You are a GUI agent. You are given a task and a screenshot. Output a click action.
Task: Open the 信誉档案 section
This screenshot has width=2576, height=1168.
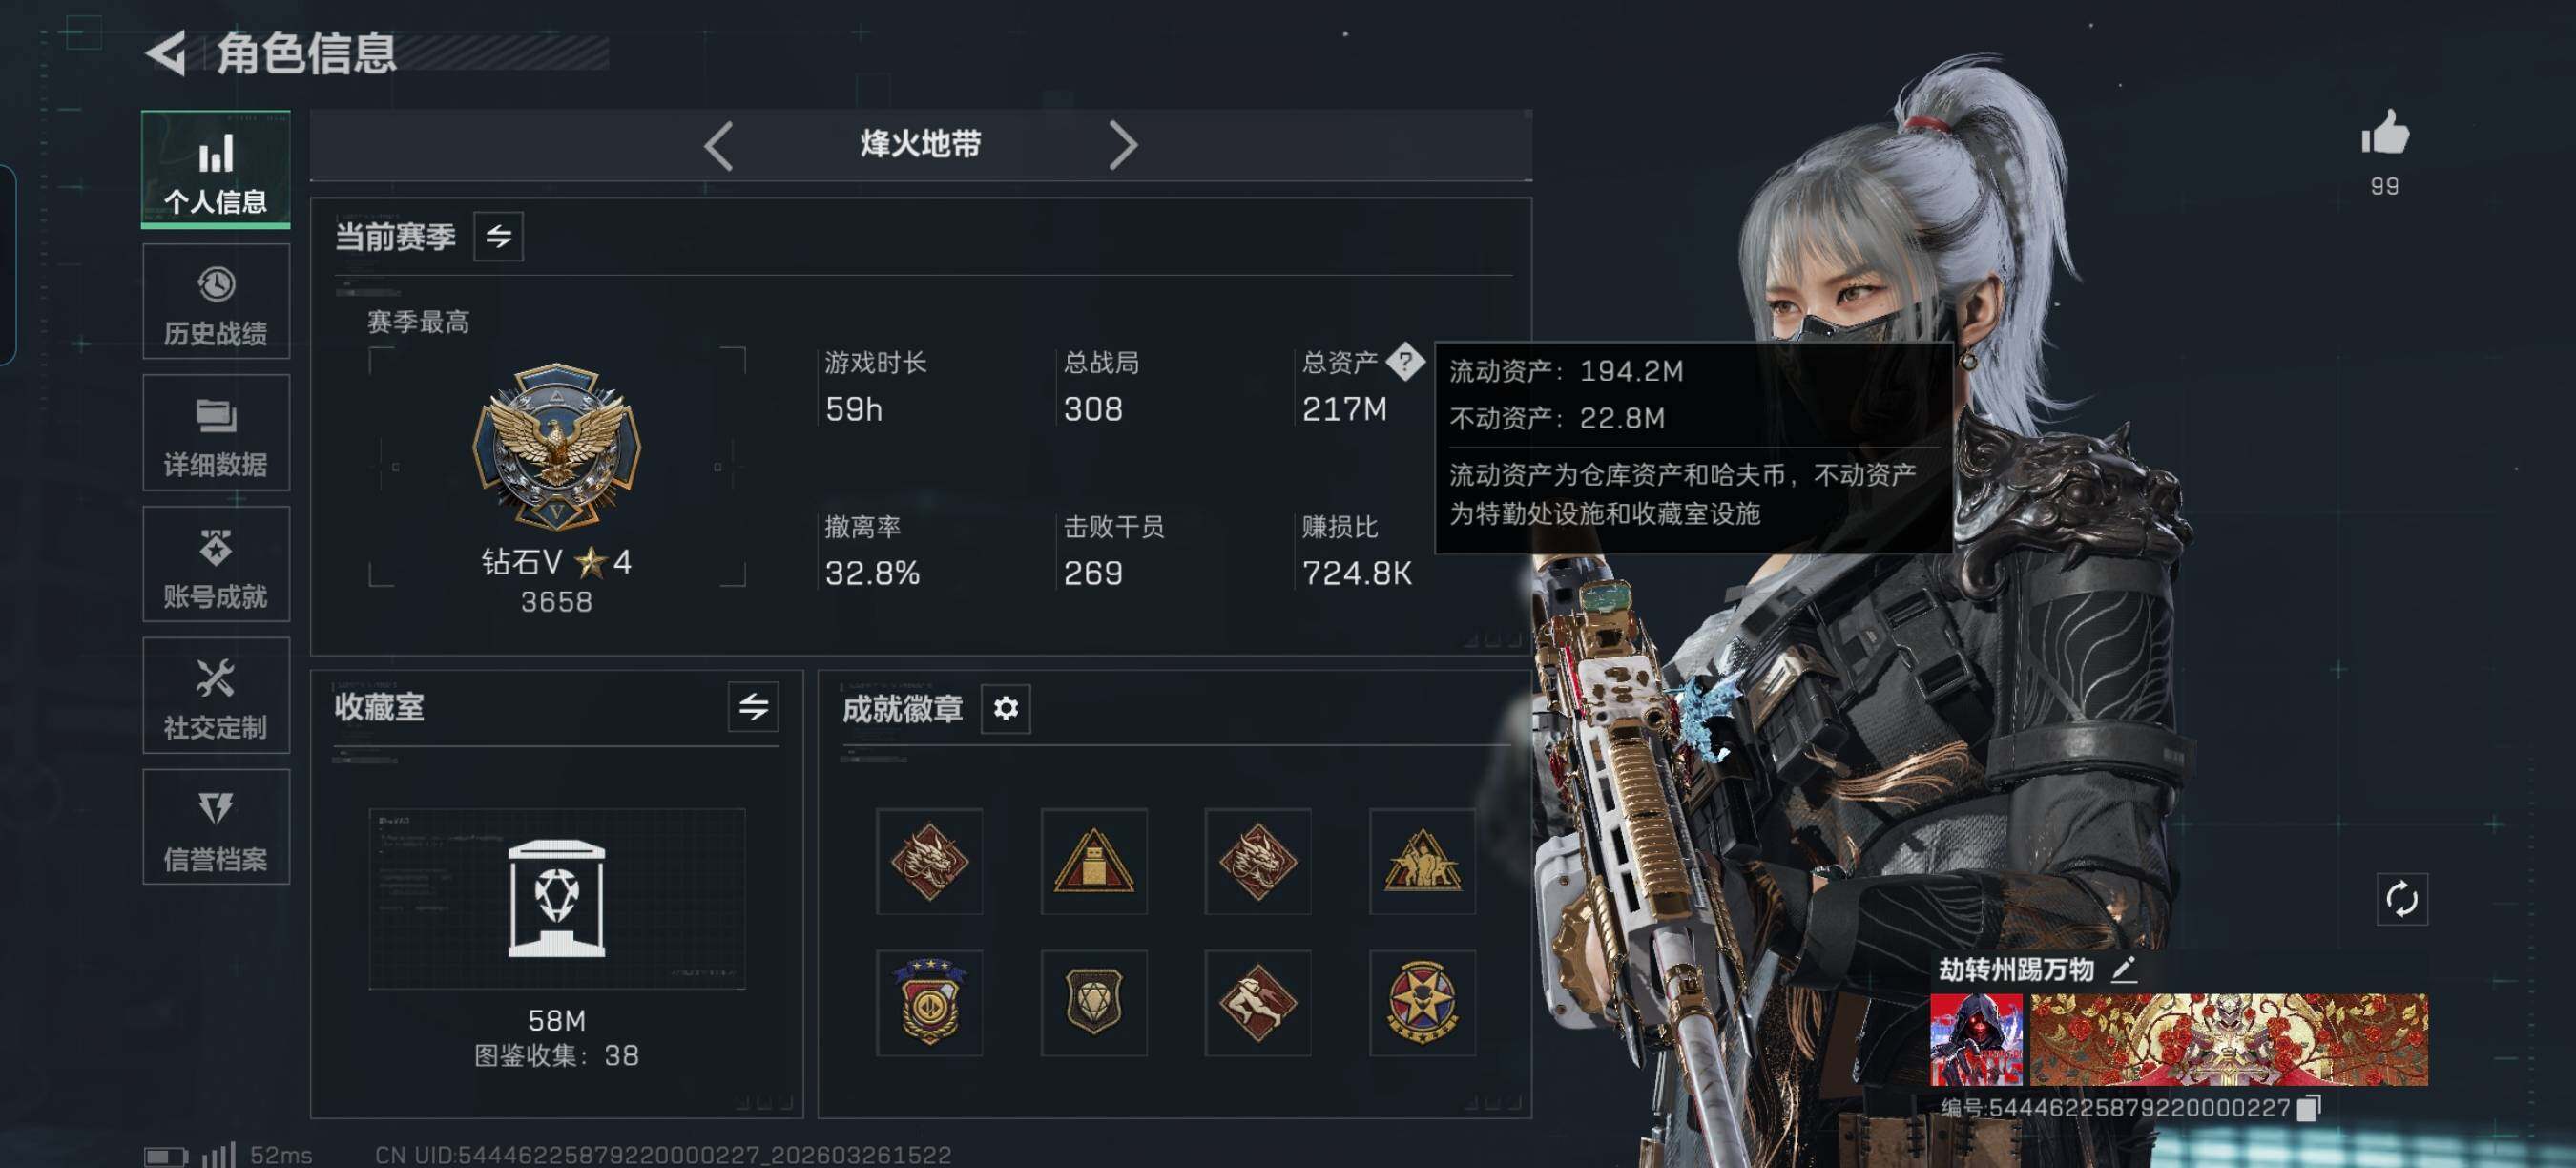coord(216,826)
